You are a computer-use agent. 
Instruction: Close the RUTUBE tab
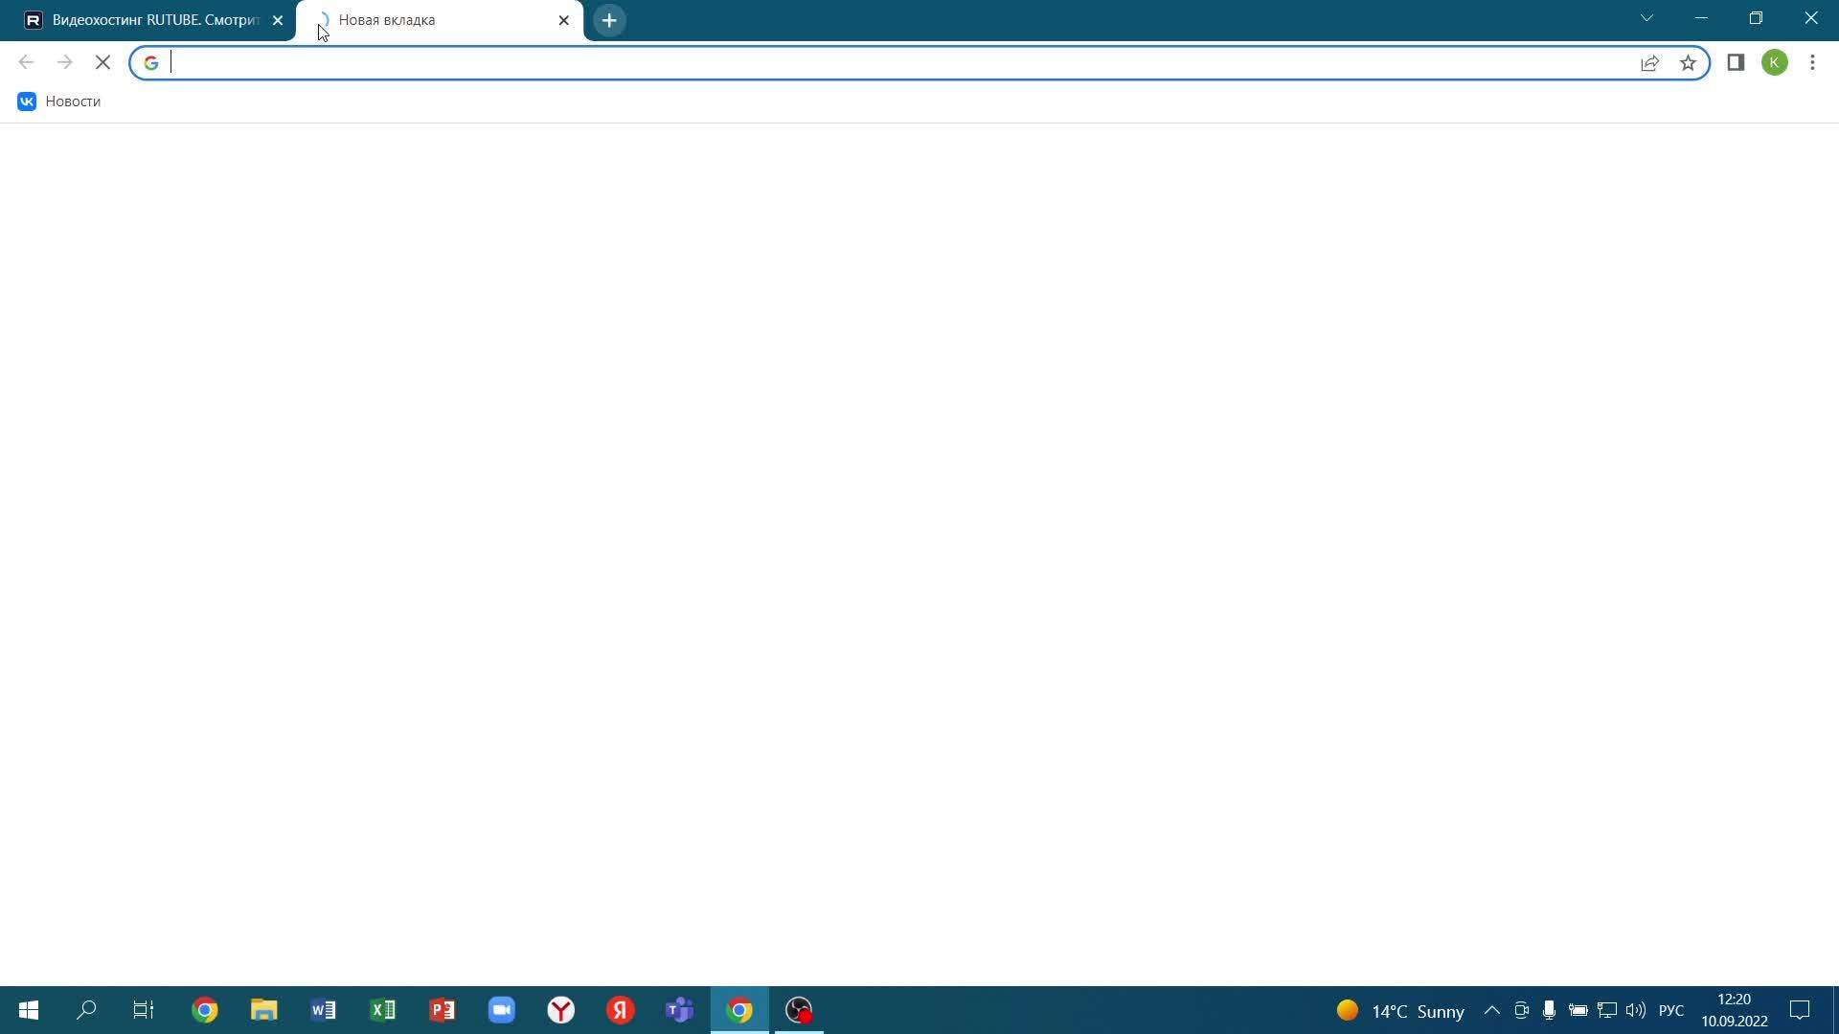(278, 20)
